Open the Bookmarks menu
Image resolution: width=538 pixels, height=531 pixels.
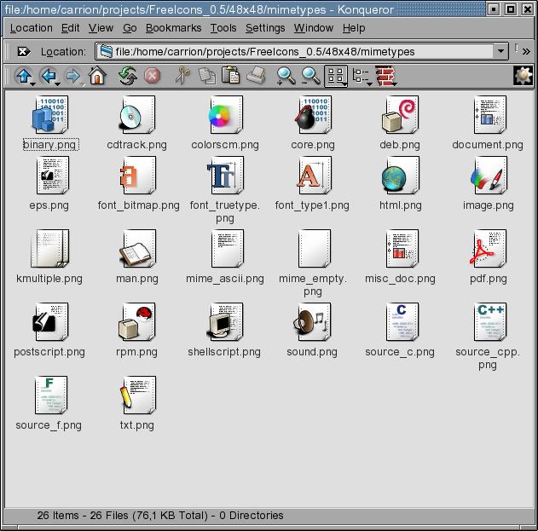pos(173,28)
